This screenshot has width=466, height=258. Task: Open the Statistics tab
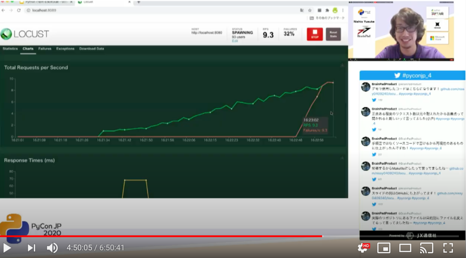point(10,49)
